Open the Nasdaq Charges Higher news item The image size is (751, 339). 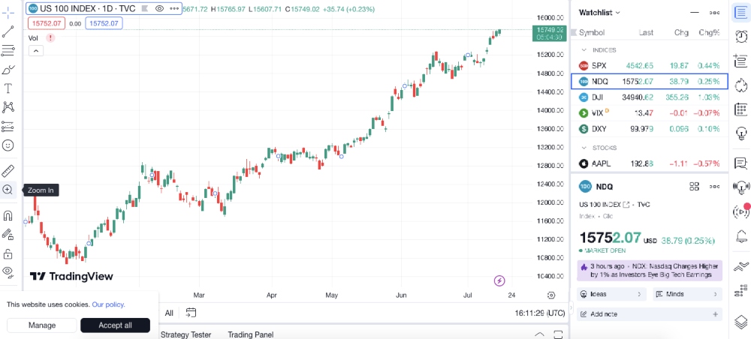click(650, 271)
